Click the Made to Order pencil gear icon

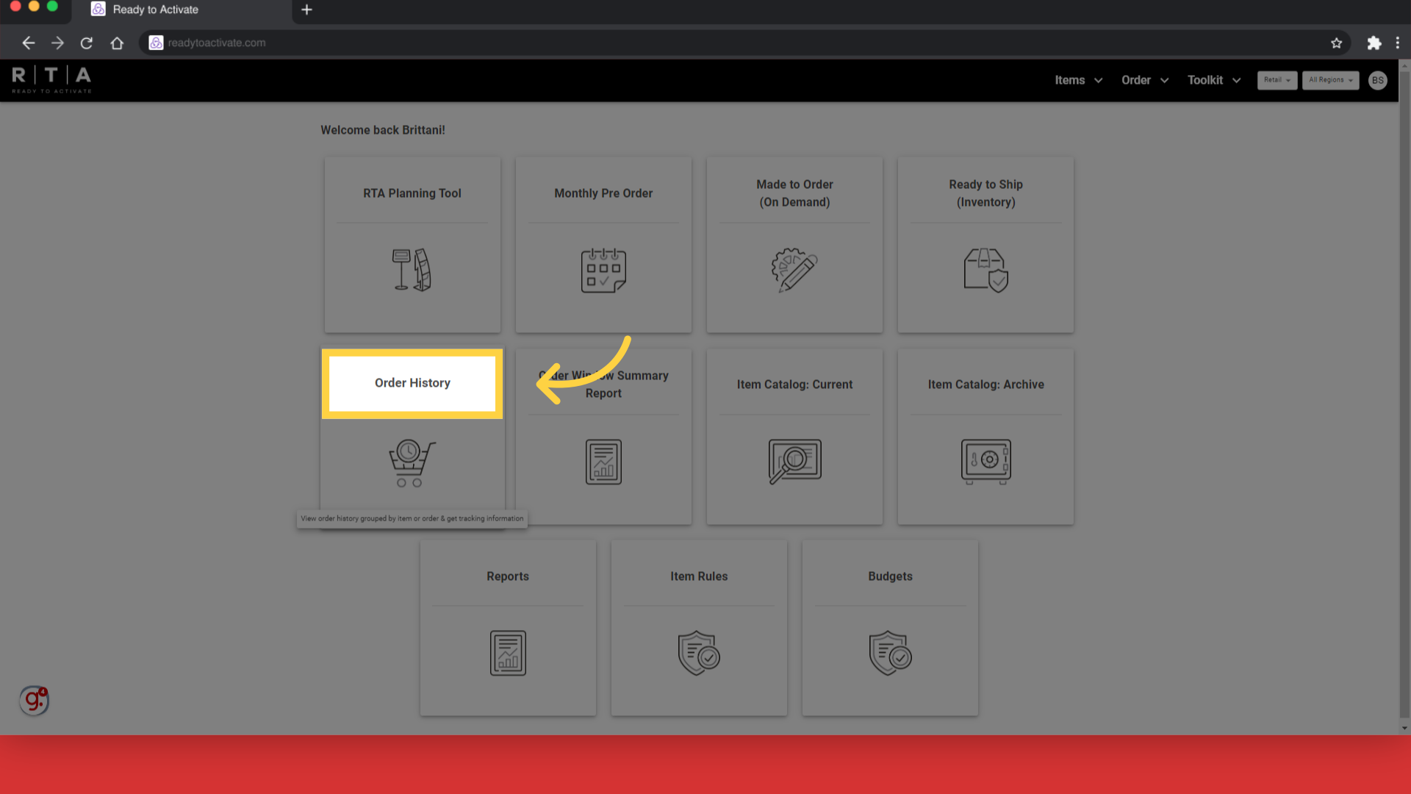pyautogui.click(x=794, y=270)
